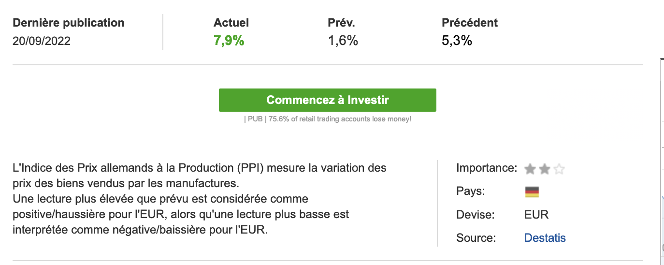This screenshot has width=664, height=265.
Task: Click the Prév. column heading
Action: [x=341, y=23]
